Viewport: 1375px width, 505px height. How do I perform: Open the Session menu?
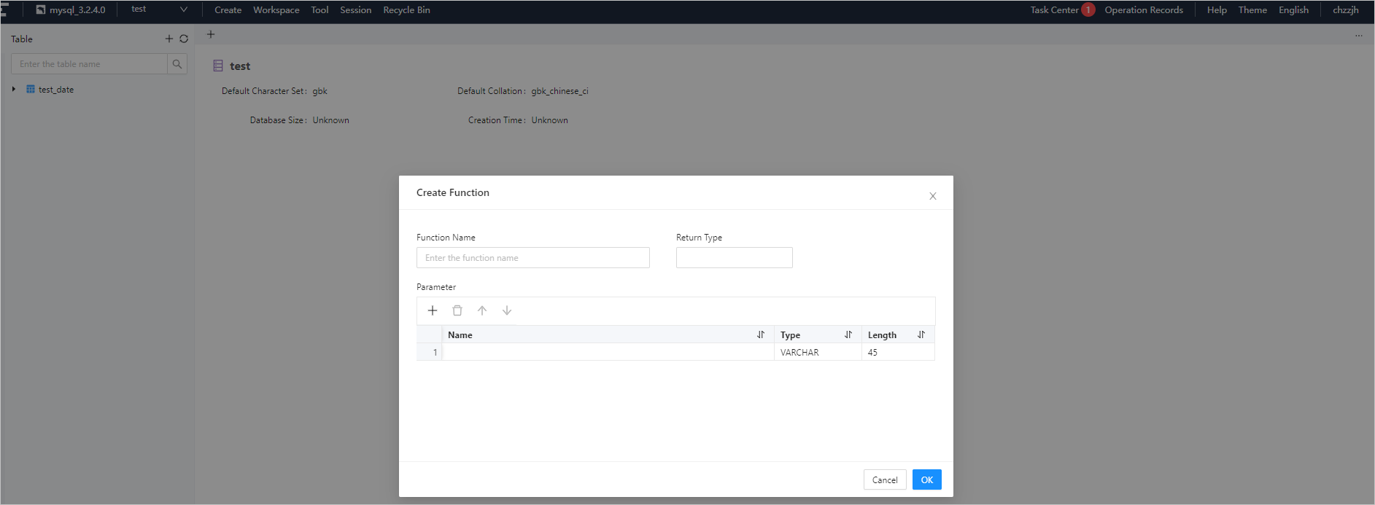[x=355, y=10]
